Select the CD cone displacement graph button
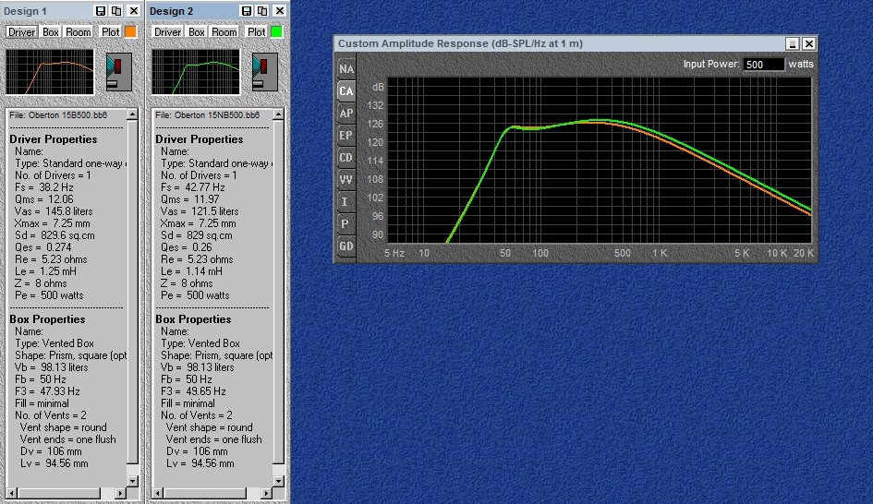 pos(346,158)
